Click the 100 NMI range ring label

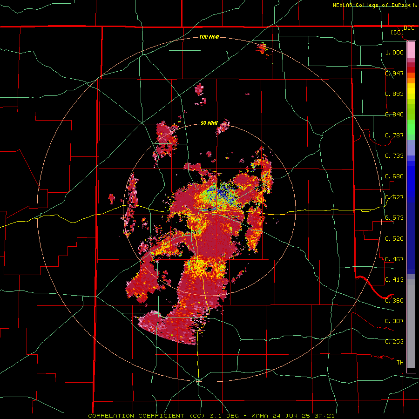pos(209,37)
